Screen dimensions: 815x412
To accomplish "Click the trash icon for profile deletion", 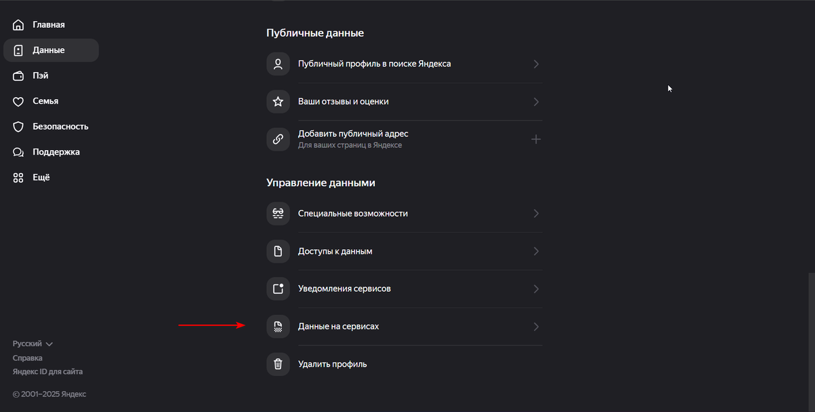I will point(278,364).
